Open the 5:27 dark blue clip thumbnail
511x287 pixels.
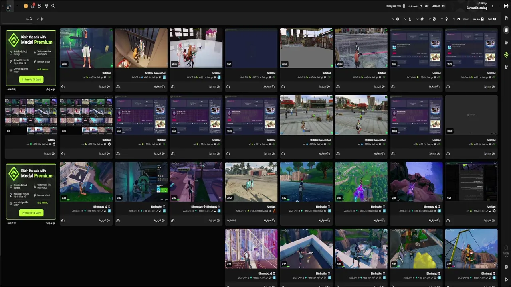(x=251, y=48)
